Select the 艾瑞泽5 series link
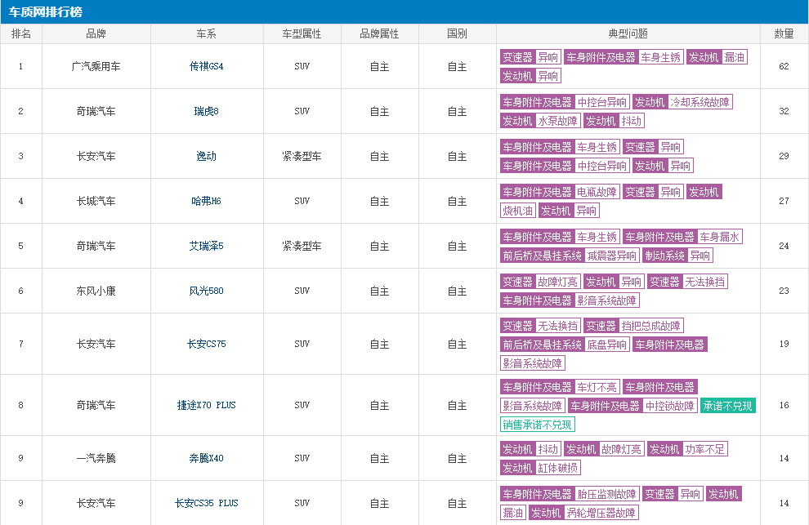809x525 pixels. pyautogui.click(x=207, y=246)
